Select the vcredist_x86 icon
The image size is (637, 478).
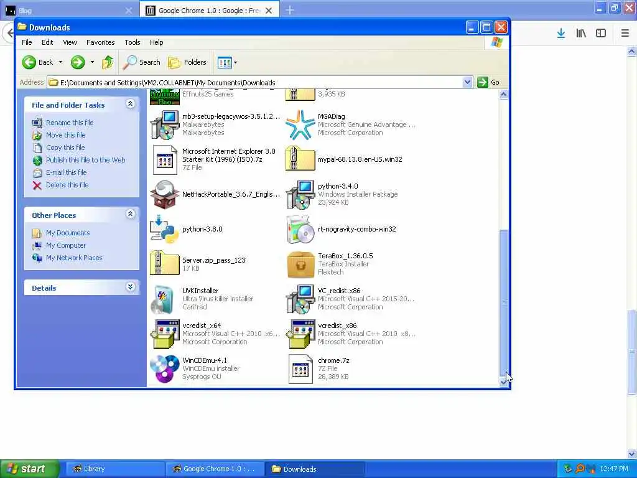(300, 334)
